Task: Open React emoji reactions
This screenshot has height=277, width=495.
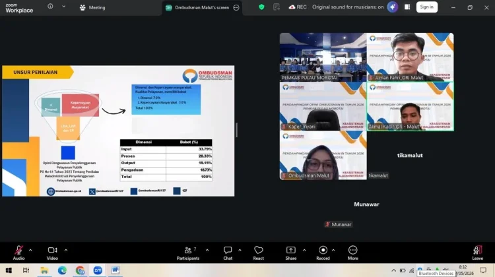Action: (258, 253)
